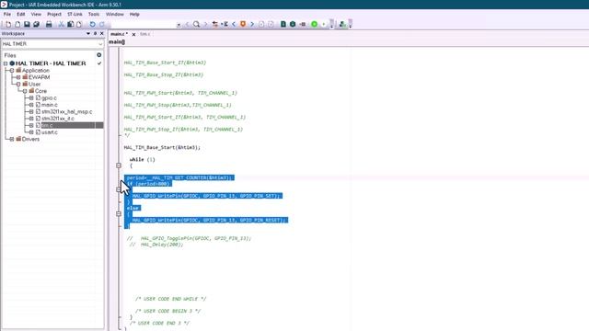
Task: Click the while (1) code line
Action: (143, 159)
